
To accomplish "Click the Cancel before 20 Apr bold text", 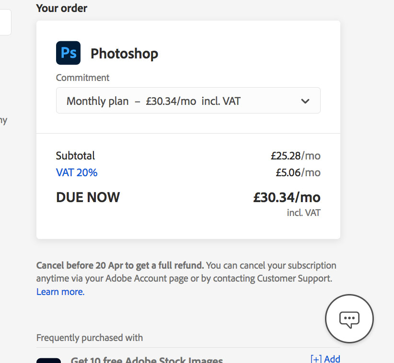I will point(120,265).
